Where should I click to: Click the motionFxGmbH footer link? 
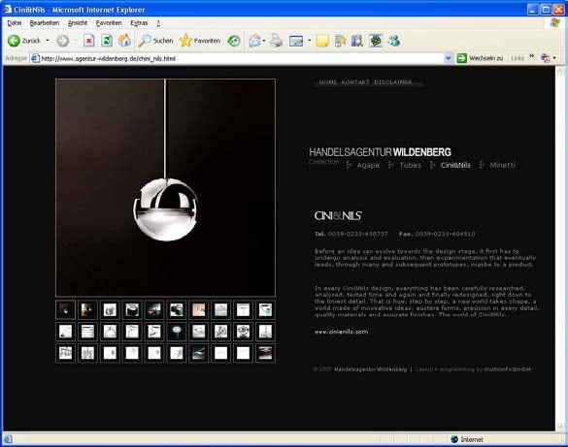pyautogui.click(x=507, y=369)
